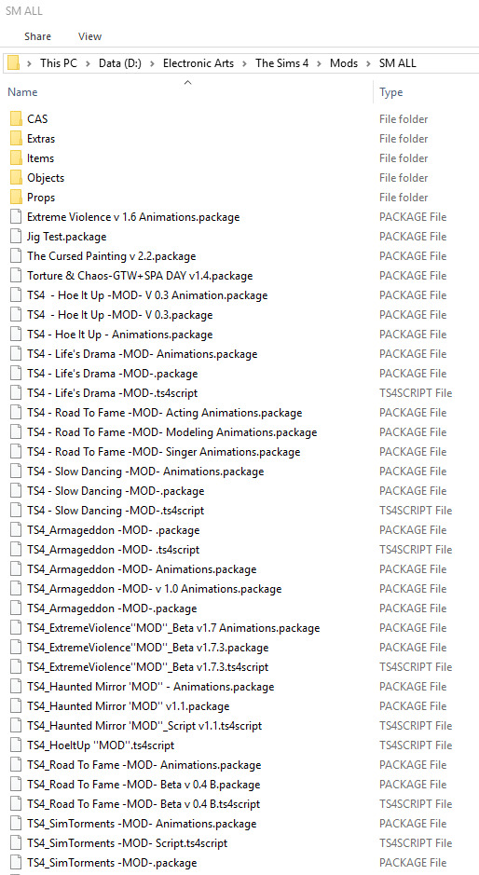
Task: Go to This PC in address bar
Action: (x=59, y=63)
